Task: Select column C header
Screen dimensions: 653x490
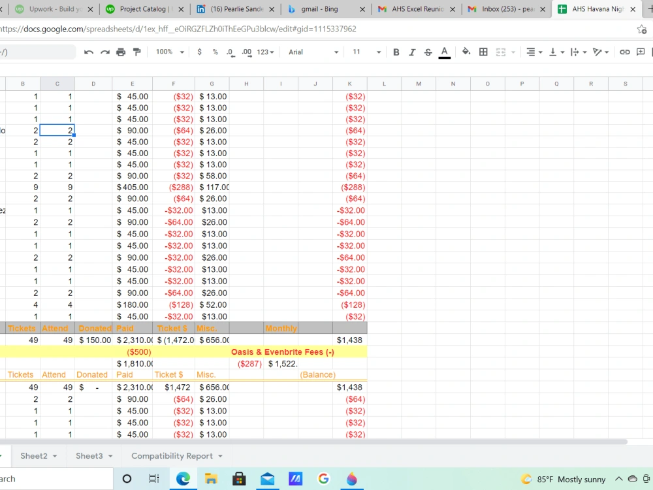Action: tap(57, 84)
